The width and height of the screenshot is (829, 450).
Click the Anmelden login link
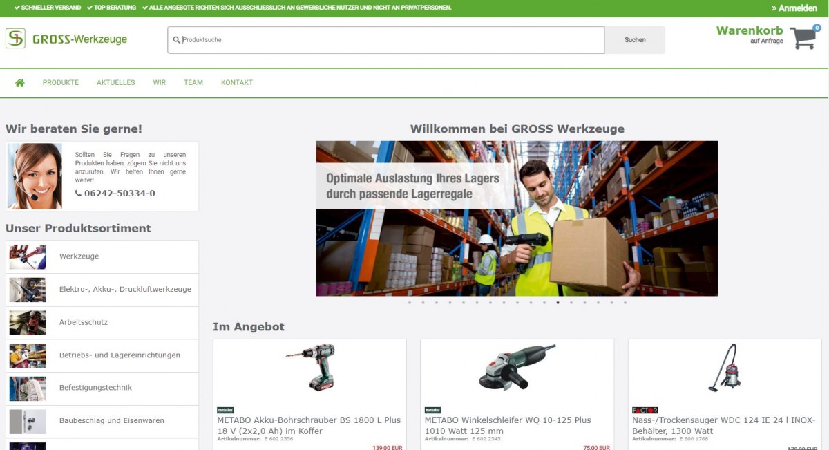[794, 8]
